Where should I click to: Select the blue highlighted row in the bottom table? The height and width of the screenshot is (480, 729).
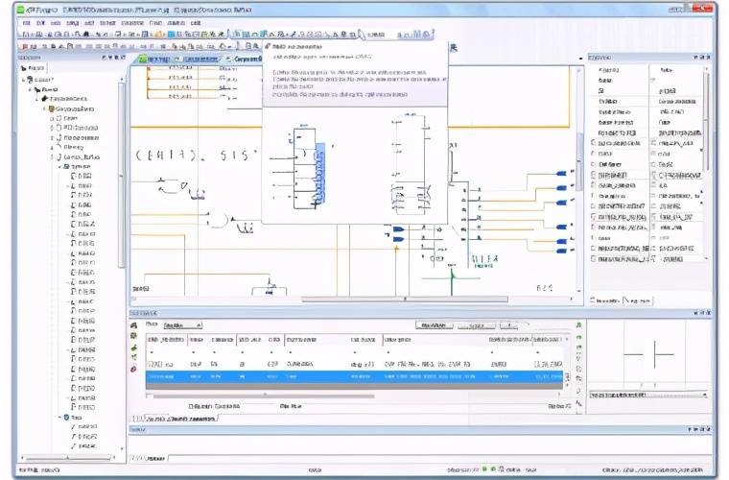tap(354, 376)
